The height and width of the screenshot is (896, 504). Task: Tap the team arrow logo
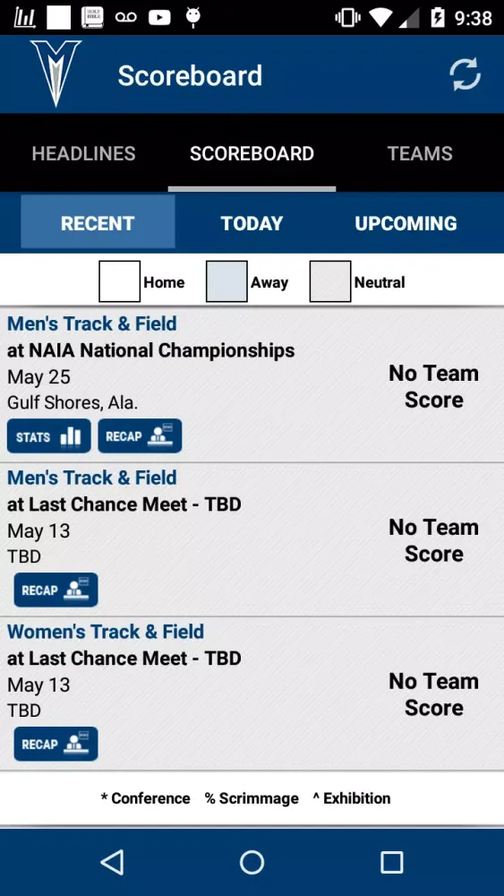coord(56,73)
